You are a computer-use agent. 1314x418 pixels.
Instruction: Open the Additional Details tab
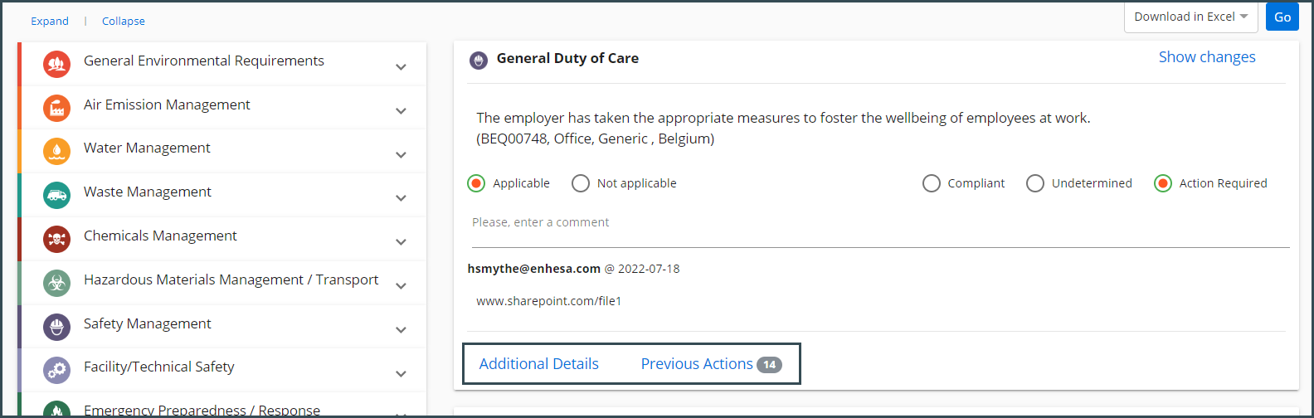tap(539, 364)
